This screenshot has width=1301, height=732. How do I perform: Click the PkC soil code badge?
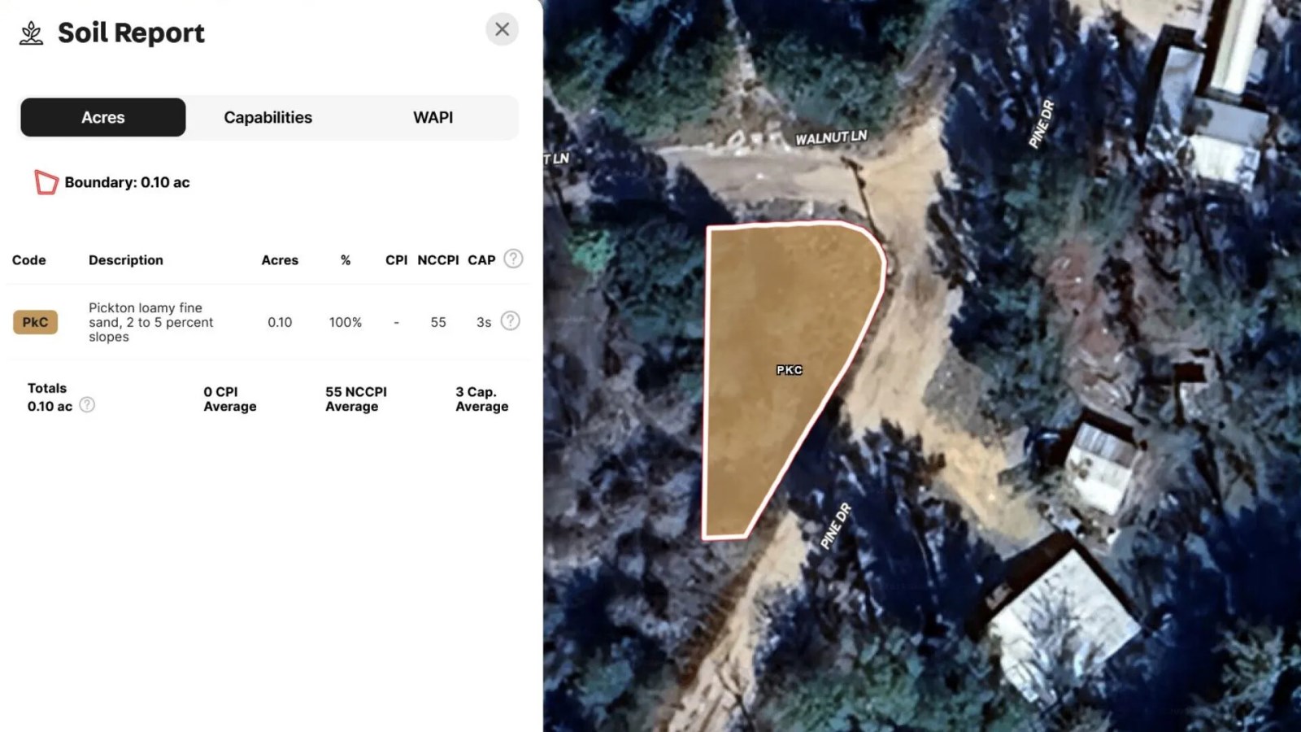35,322
